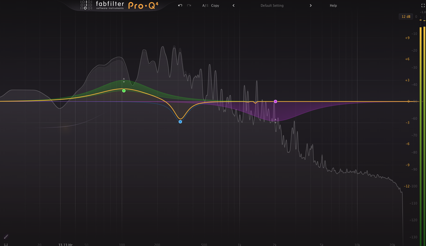Image resolution: width=426 pixels, height=246 pixels.
Task: Activate the EQ sketch pencil tool
Action: [6, 237]
